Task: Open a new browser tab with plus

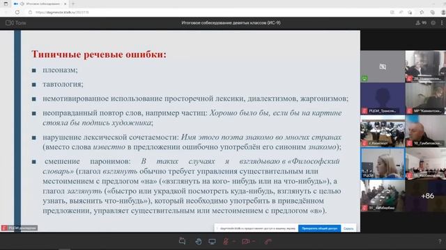Action: click(73, 4)
